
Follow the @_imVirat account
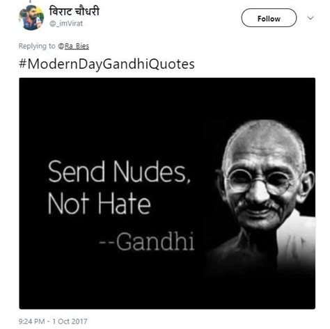tap(269, 18)
